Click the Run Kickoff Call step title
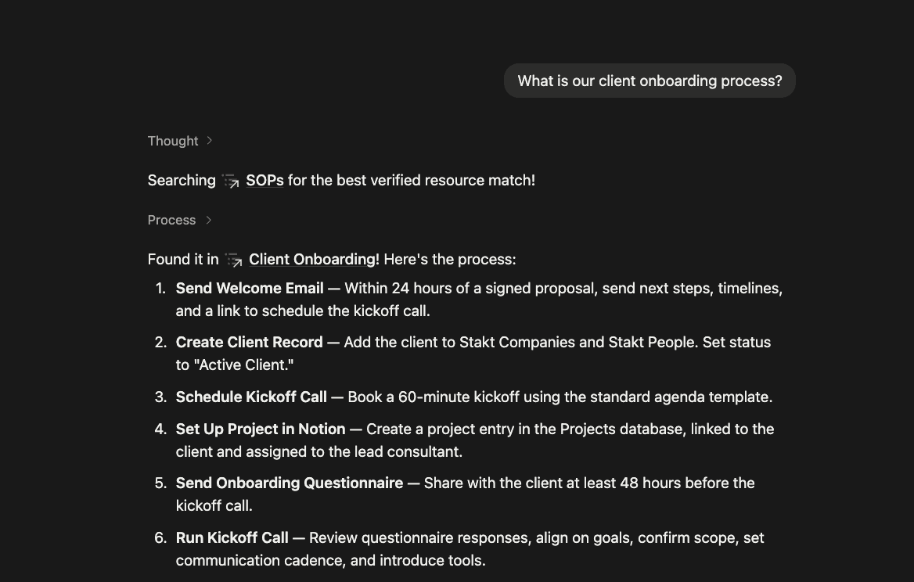Screen dimensions: 914x582 tap(232, 537)
